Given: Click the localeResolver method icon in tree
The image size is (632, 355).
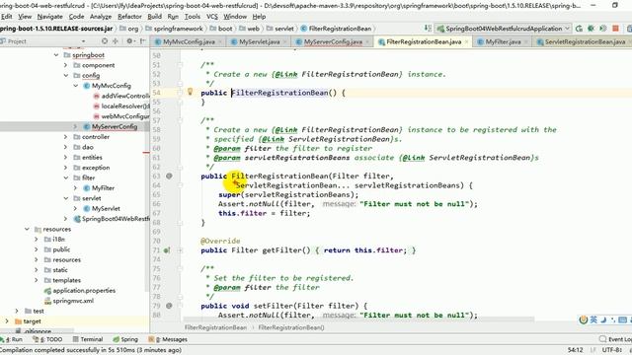Looking at the screenshot, I should 97,106.
